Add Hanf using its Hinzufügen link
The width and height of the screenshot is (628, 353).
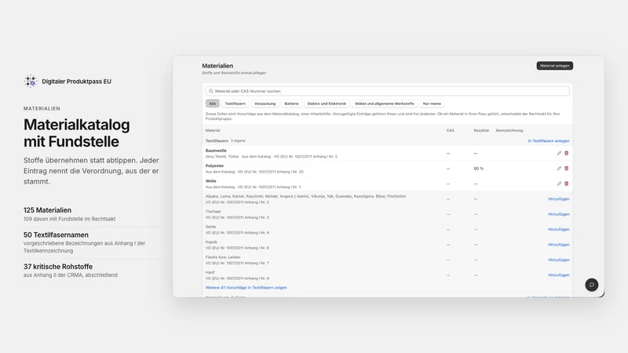click(559, 275)
